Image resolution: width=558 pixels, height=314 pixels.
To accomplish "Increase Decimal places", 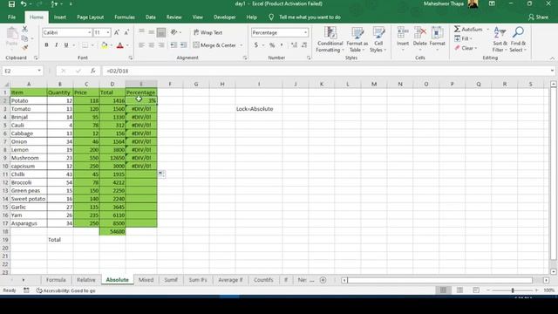I will (x=294, y=45).
